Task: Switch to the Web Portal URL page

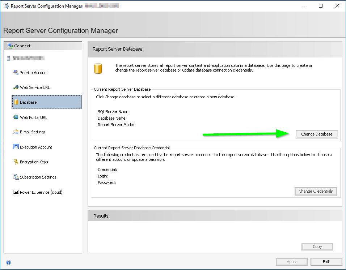Action: point(33,117)
